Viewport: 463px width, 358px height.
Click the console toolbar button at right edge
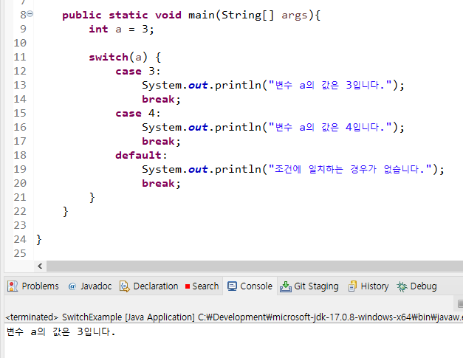point(460,303)
